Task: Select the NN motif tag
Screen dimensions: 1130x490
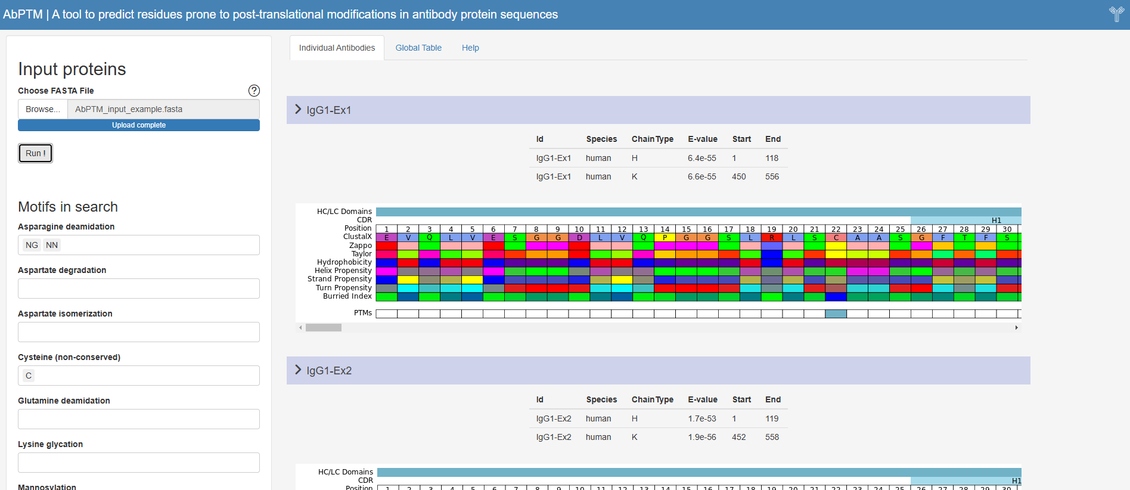Action: pyautogui.click(x=52, y=245)
